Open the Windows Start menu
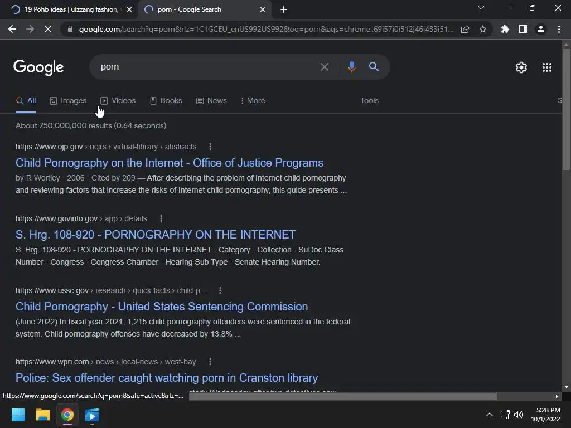571x428 pixels. click(18, 415)
